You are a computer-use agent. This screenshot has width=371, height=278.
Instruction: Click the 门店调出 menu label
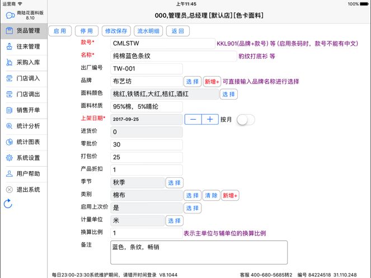(x=28, y=94)
